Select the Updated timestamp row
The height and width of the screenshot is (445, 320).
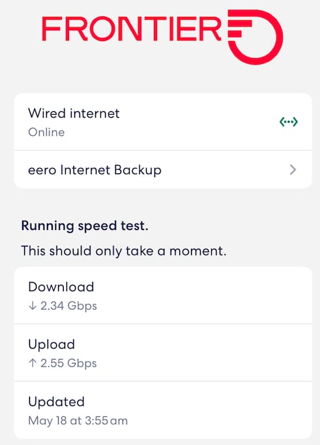coord(163,410)
